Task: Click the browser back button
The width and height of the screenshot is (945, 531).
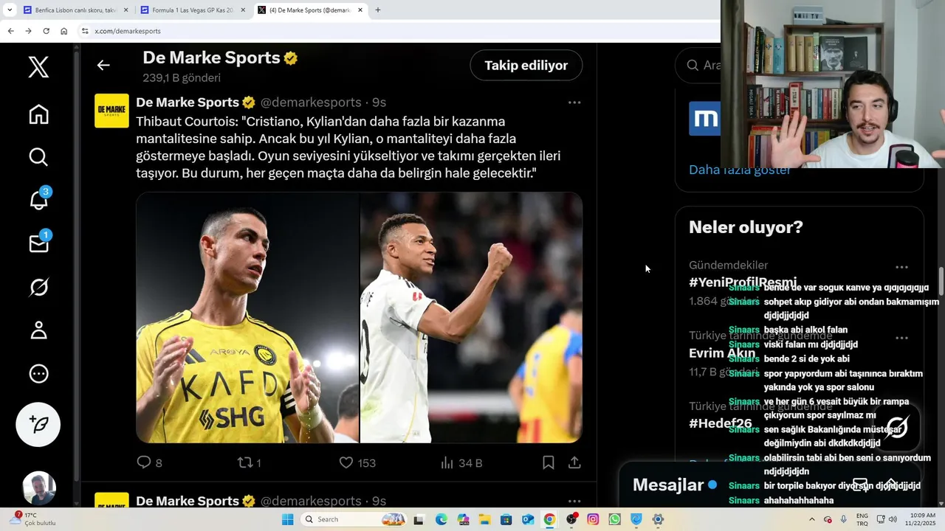Action: pyautogui.click(x=10, y=31)
